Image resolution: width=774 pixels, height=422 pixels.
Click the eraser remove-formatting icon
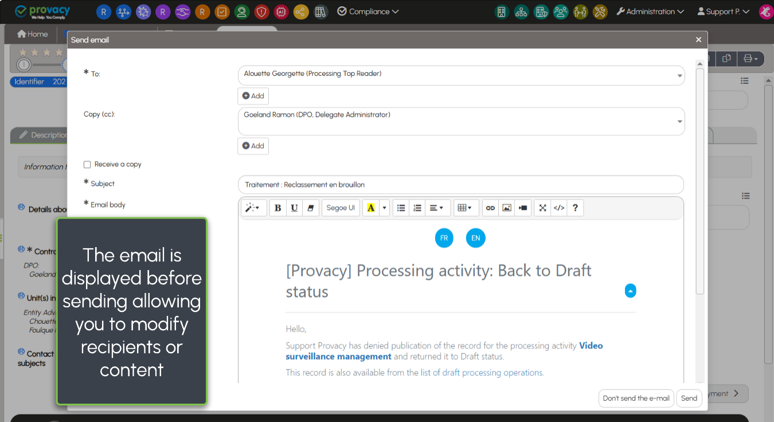click(x=310, y=208)
